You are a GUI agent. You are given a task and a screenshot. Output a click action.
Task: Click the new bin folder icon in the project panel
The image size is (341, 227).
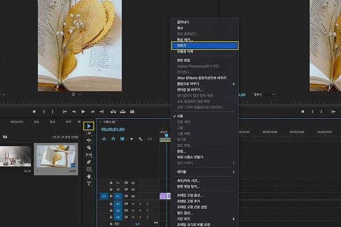(5, 137)
